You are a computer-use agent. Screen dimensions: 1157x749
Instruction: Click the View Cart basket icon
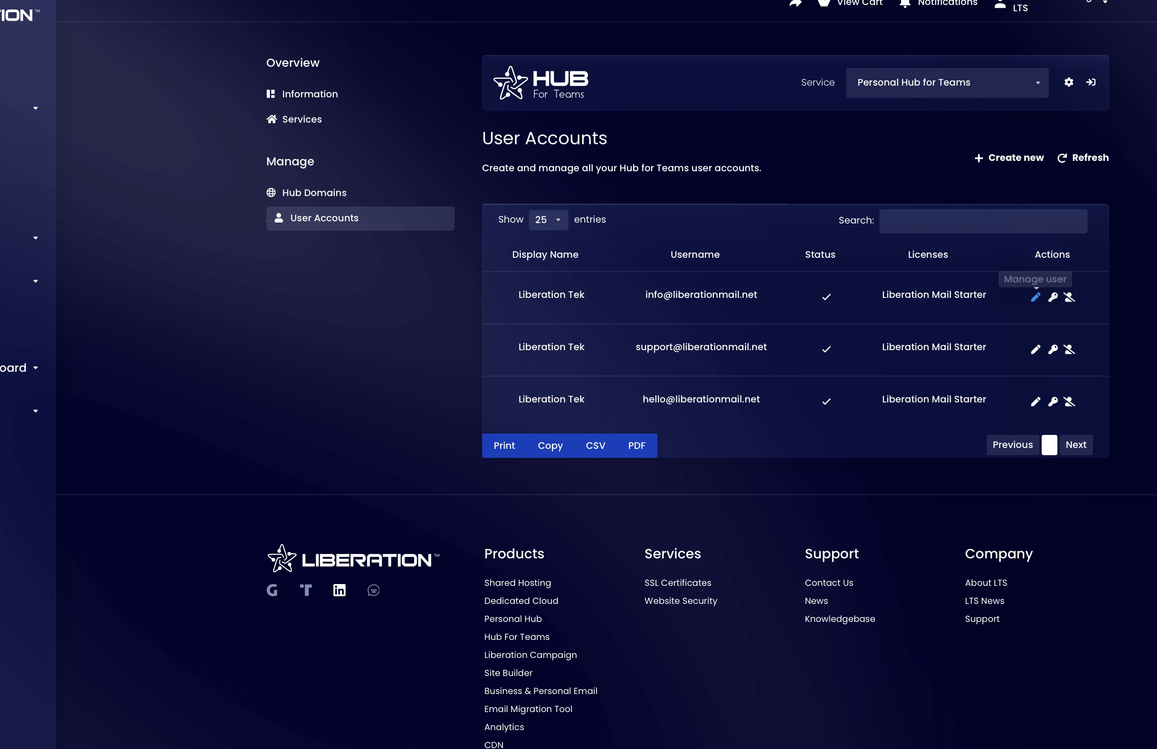(x=824, y=3)
